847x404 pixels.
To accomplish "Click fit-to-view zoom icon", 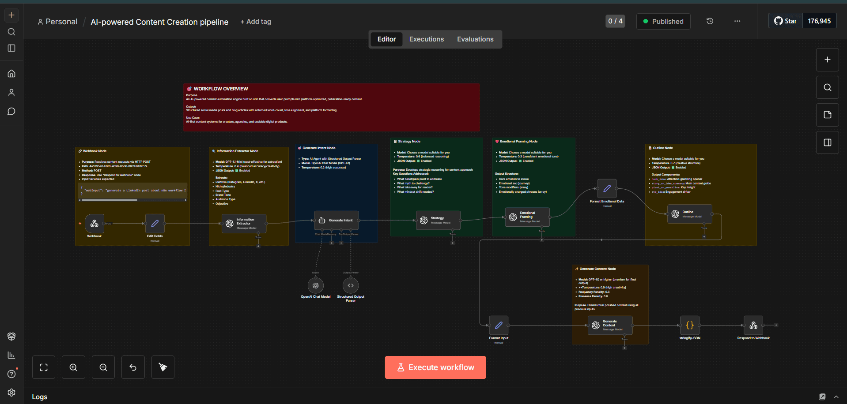I will coord(44,367).
